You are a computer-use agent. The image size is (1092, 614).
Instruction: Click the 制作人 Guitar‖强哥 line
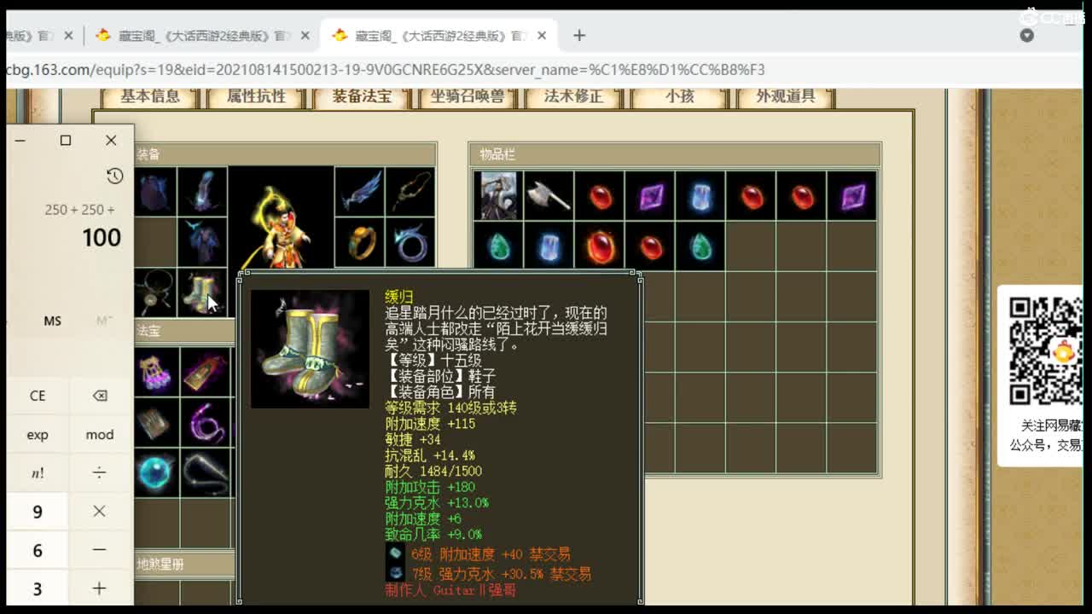tap(450, 590)
